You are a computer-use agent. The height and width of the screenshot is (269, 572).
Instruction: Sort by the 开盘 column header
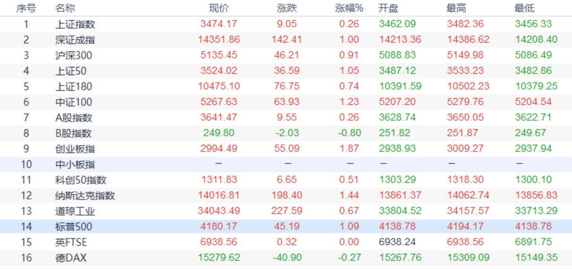coord(388,8)
